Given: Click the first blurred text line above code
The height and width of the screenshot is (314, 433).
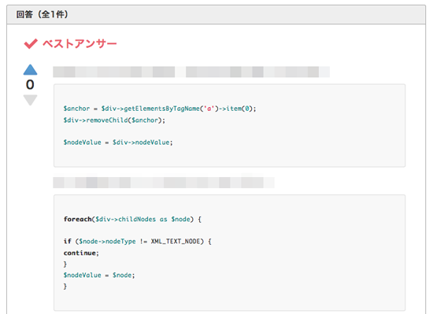Looking at the screenshot, I should 191,72.
